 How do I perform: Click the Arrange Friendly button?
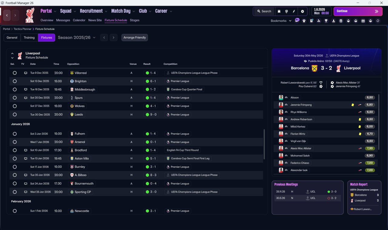coord(135,38)
